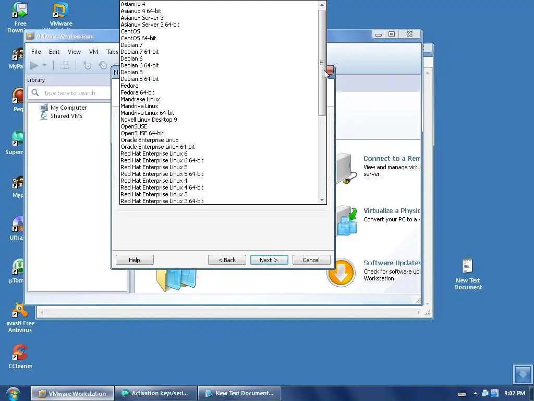Pick Fedora from the version list

click(219, 86)
